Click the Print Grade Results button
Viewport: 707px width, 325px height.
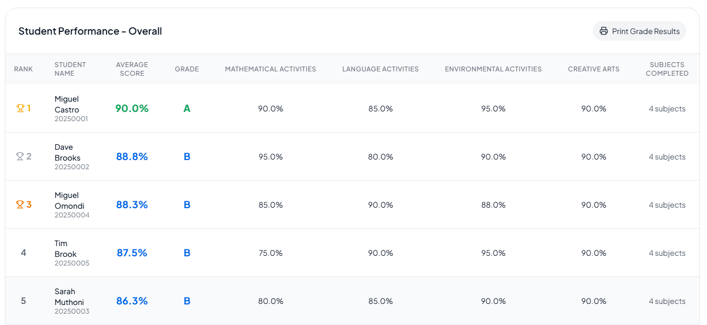coord(639,31)
